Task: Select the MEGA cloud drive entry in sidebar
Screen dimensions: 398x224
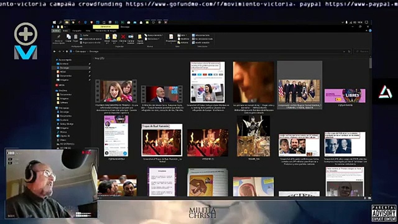Action: tap(60, 85)
